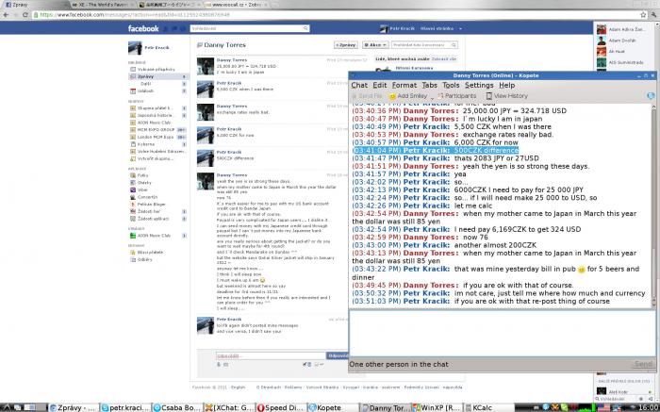Click the Add Smiley toolbar button
The width and height of the screenshot is (660, 412).
point(408,96)
